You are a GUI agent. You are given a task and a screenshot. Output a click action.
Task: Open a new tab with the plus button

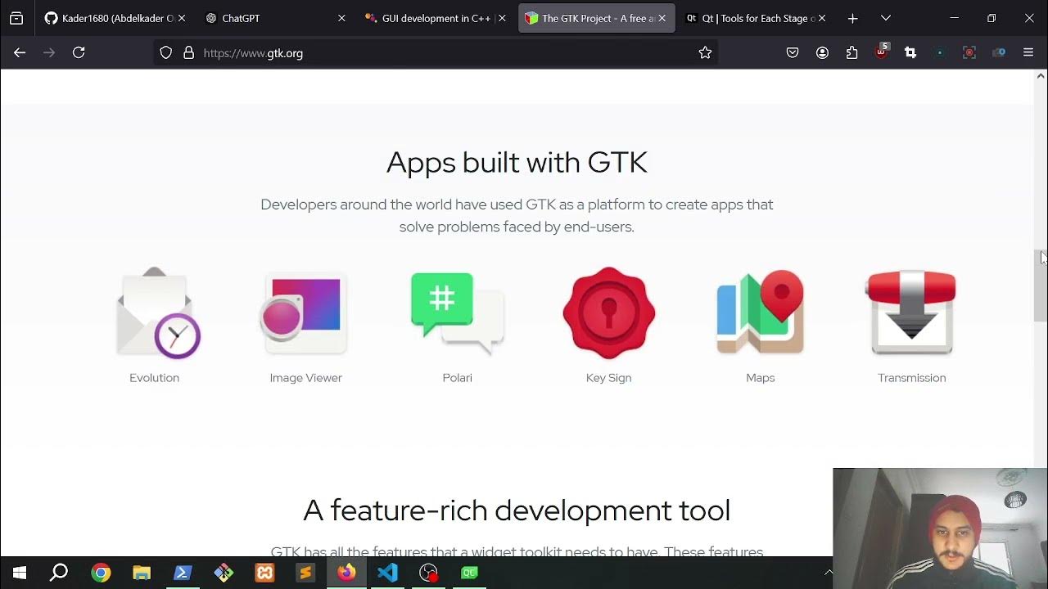point(852,18)
